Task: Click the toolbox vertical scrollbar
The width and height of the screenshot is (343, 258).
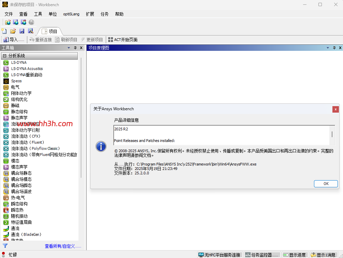Action: coord(81,118)
